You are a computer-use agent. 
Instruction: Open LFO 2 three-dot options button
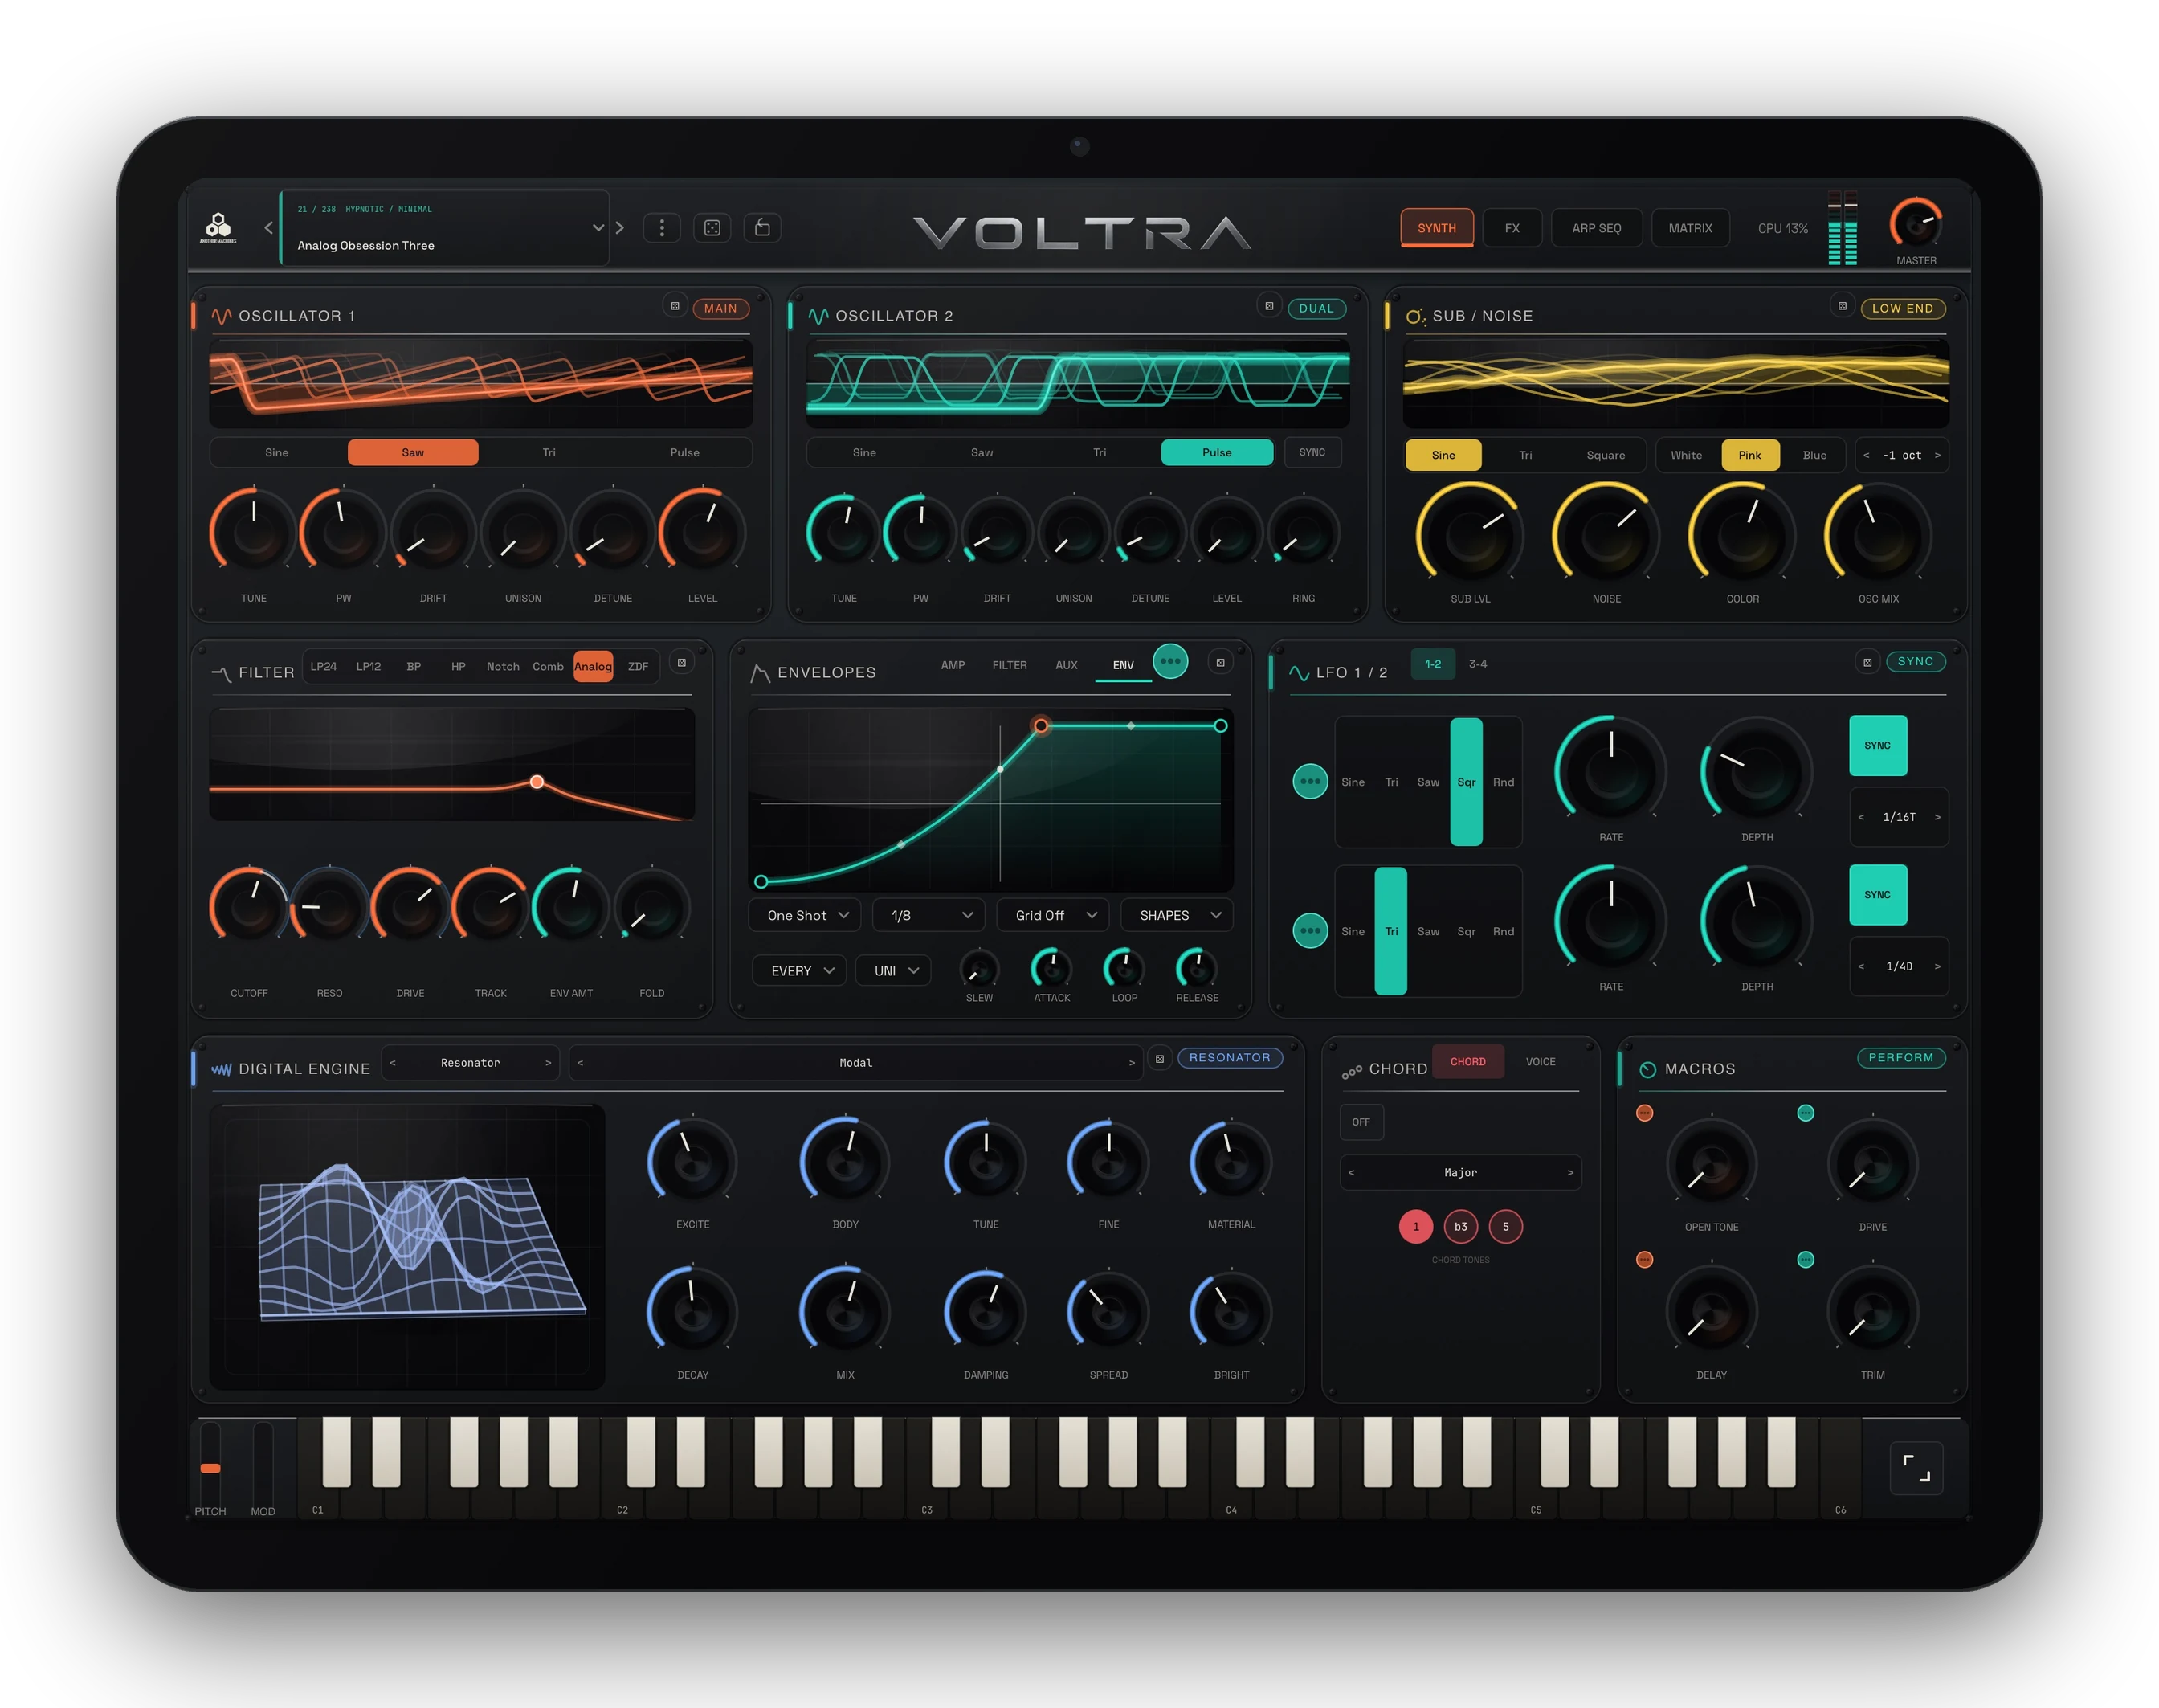pyautogui.click(x=1310, y=931)
